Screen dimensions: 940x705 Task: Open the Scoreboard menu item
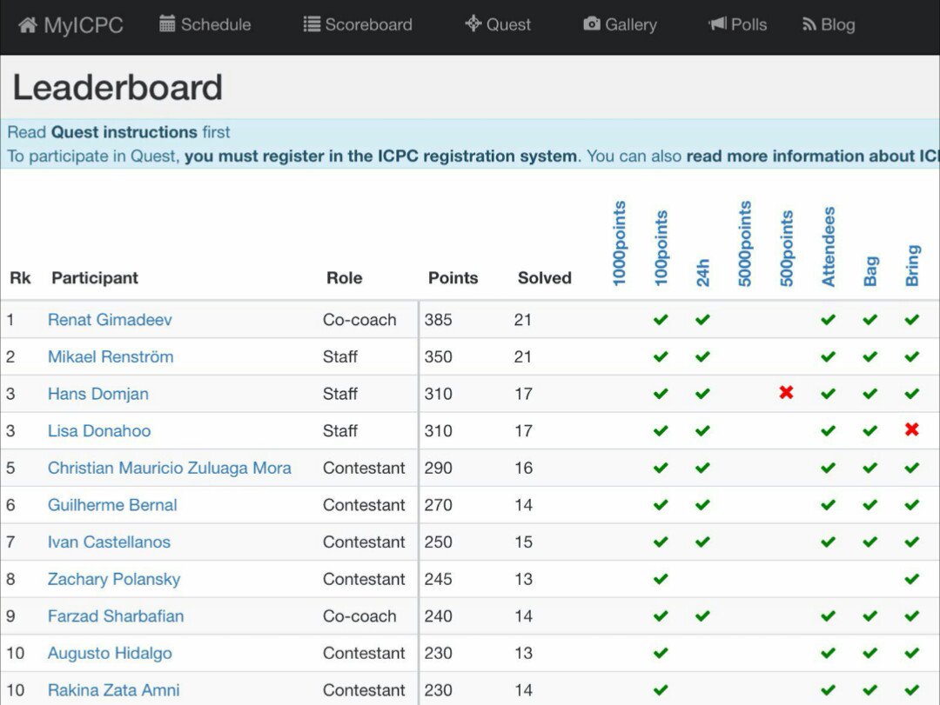click(x=358, y=24)
